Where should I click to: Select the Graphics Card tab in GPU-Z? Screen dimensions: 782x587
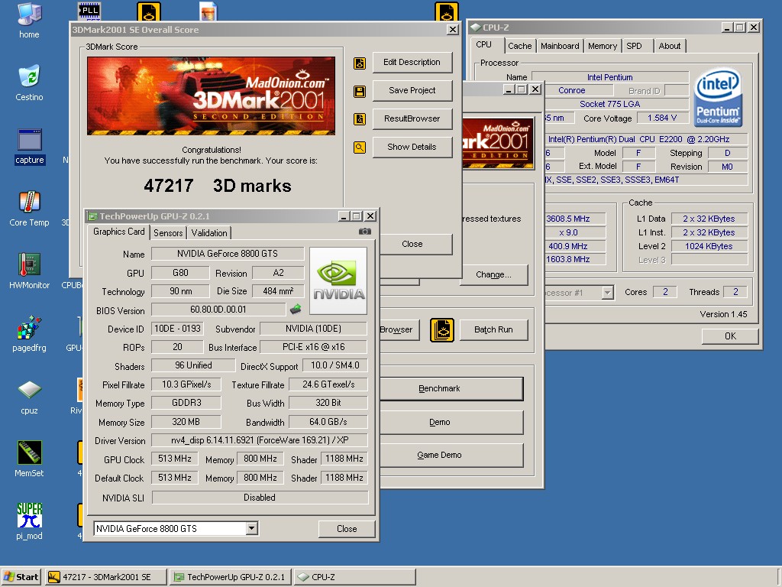click(x=118, y=232)
